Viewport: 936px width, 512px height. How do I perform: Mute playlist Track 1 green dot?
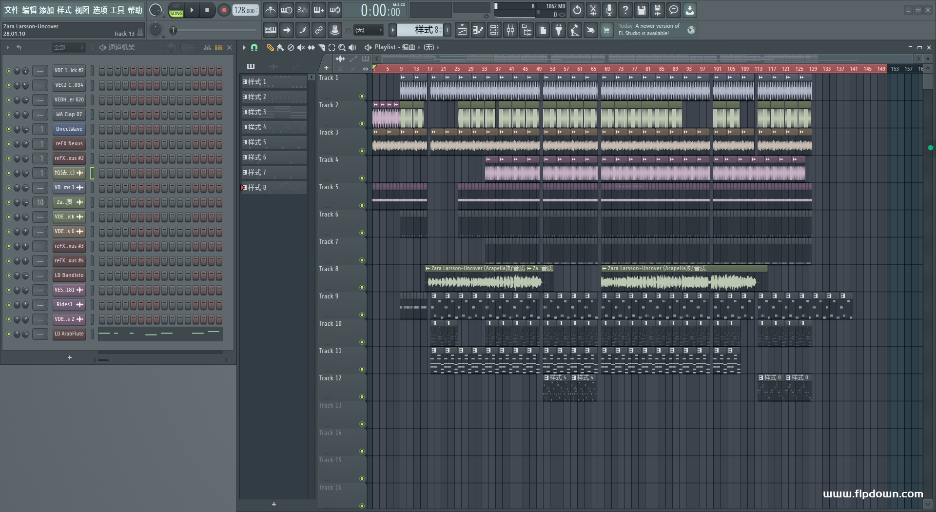pos(362,97)
